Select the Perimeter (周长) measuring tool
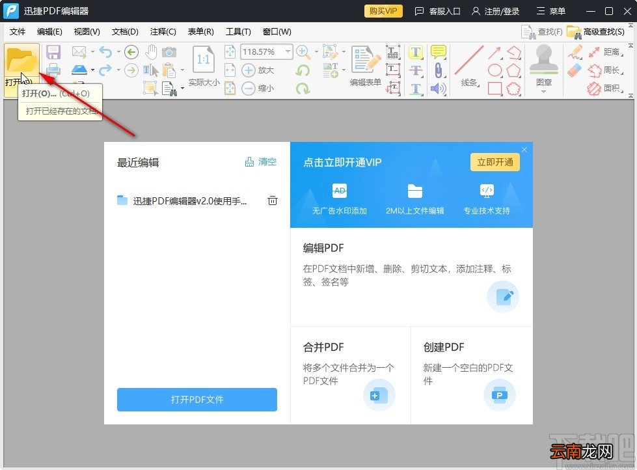This screenshot has width=637, height=470. pos(606,70)
